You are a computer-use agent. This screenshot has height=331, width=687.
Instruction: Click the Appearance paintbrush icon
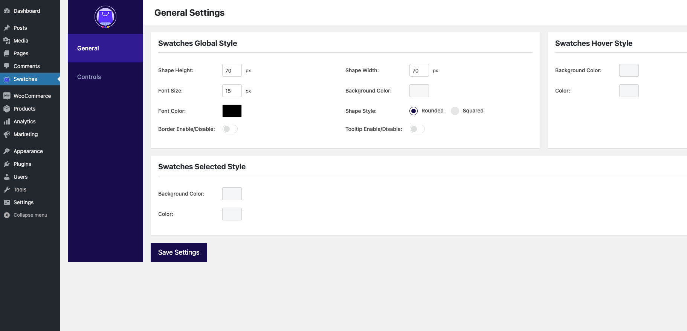pyautogui.click(x=7, y=151)
